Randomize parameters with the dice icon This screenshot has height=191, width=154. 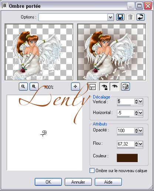tap(125, 87)
